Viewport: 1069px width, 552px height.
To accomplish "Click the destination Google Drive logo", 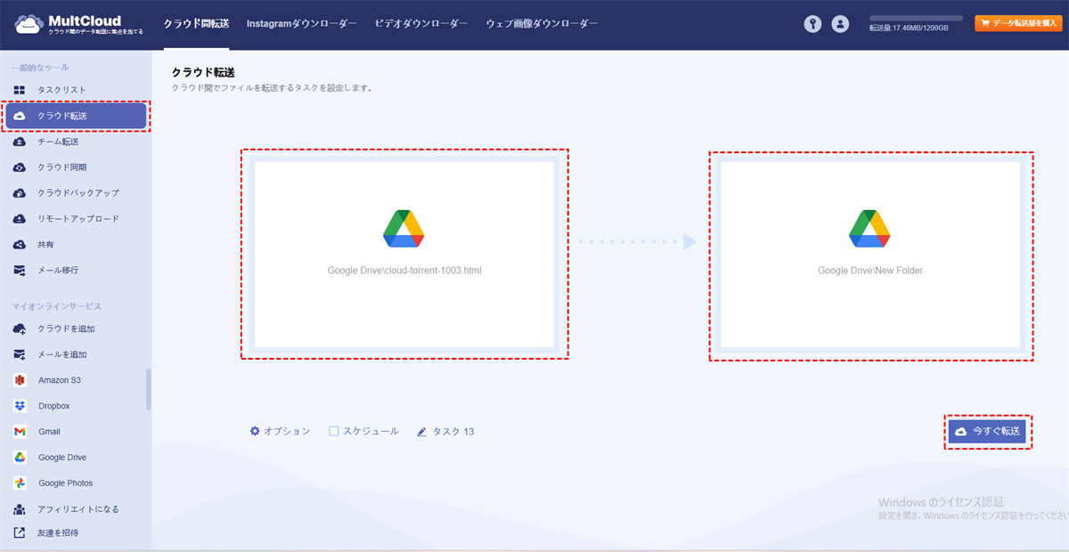I will coord(870,229).
